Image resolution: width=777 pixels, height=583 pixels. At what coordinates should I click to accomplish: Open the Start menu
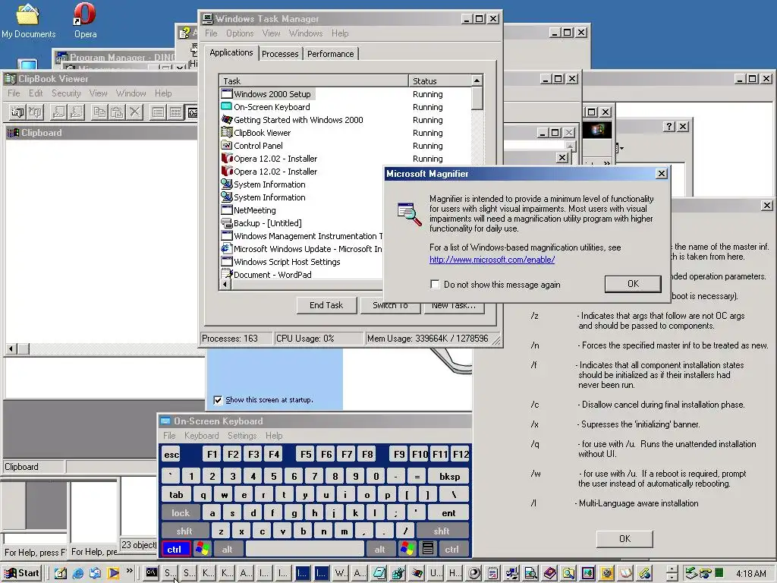[x=22, y=573]
